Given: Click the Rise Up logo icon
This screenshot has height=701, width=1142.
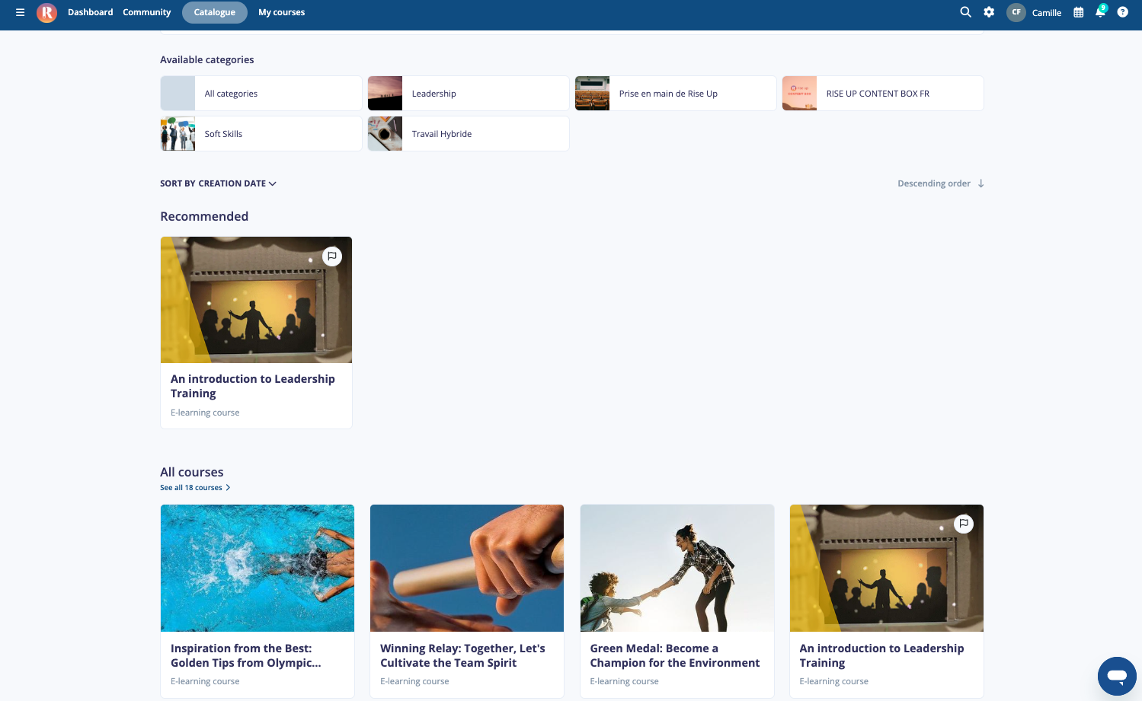Looking at the screenshot, I should coord(46,12).
